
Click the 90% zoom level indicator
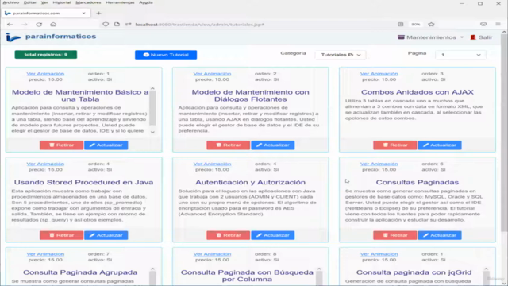pyautogui.click(x=416, y=25)
